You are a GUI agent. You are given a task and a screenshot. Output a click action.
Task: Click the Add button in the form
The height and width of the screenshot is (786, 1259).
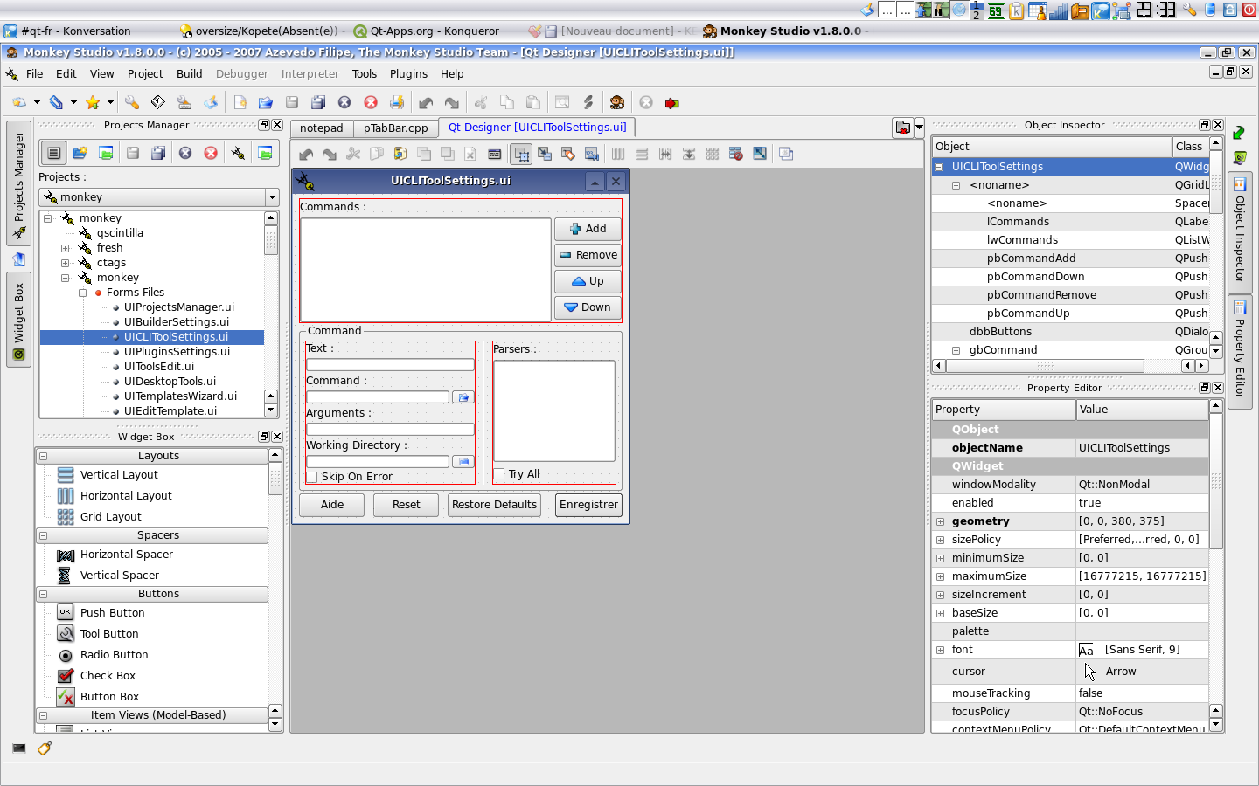point(588,229)
